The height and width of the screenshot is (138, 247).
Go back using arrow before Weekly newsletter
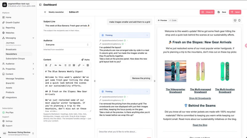click(x=45, y=12)
